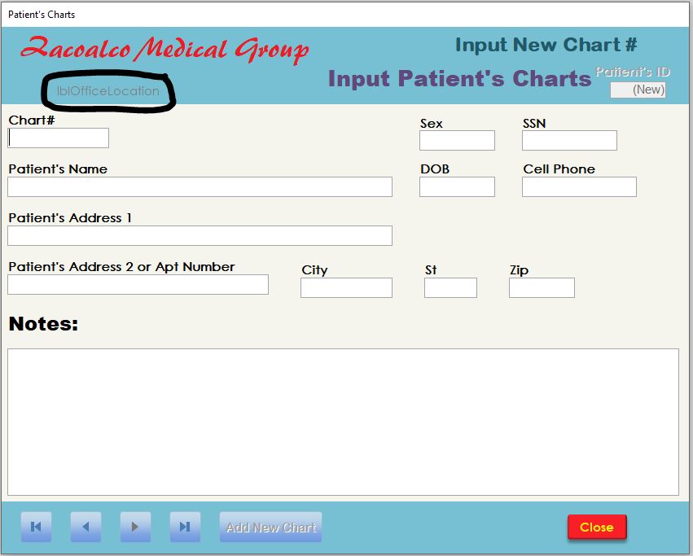Go to the first record

pyautogui.click(x=36, y=527)
